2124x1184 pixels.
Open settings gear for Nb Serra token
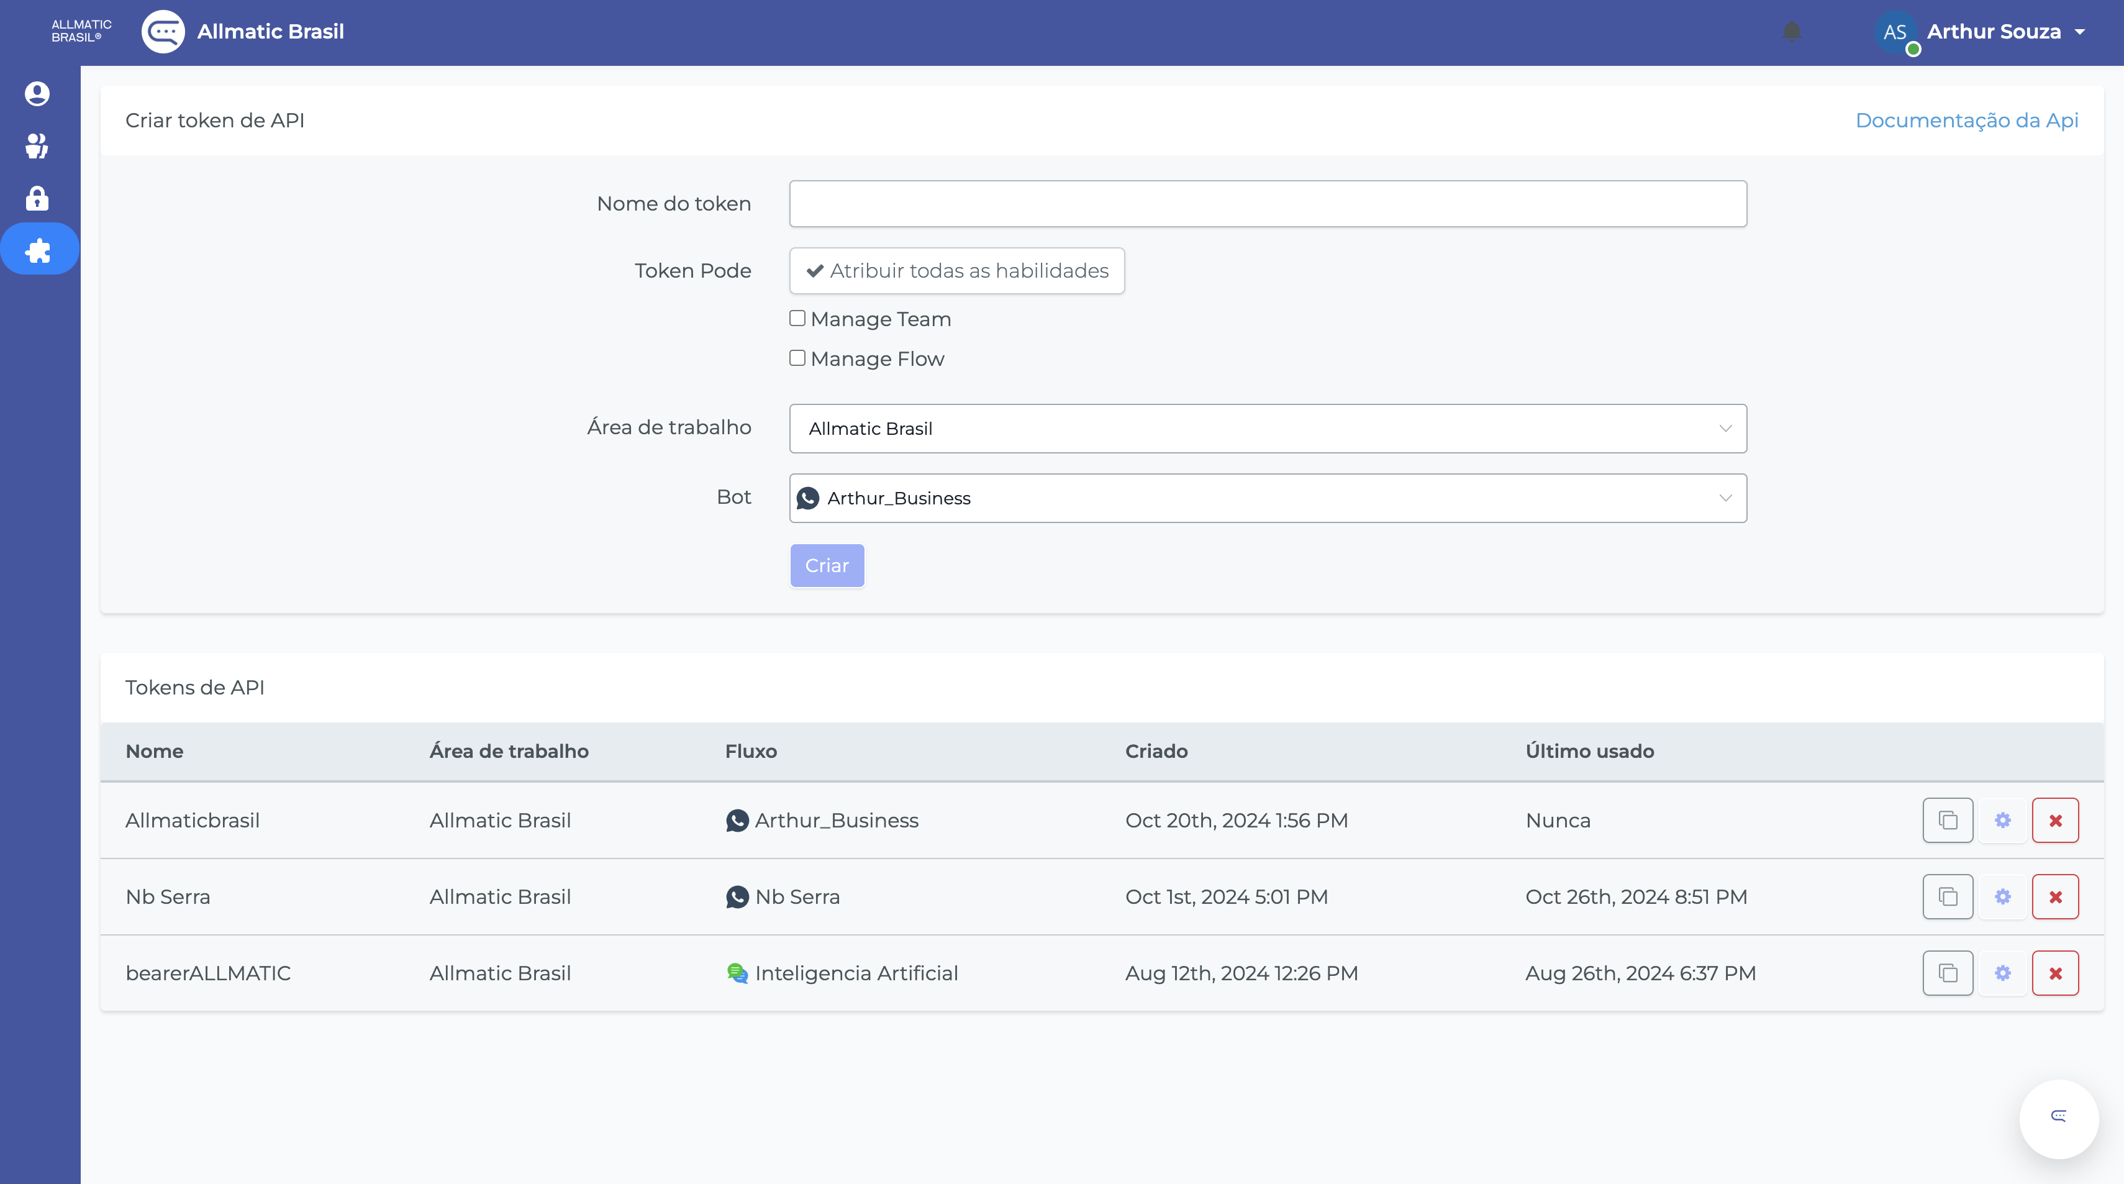[x=2002, y=897]
